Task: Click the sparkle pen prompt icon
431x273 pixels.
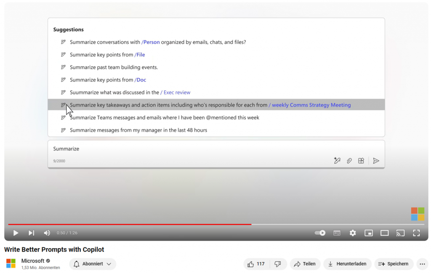Action: pos(337,161)
